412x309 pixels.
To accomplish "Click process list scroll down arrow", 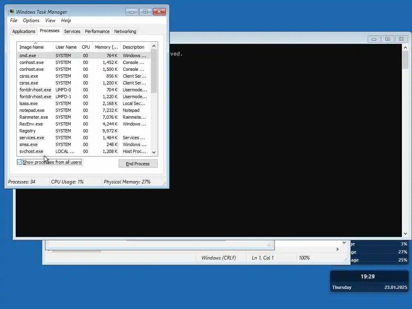I will point(154,152).
